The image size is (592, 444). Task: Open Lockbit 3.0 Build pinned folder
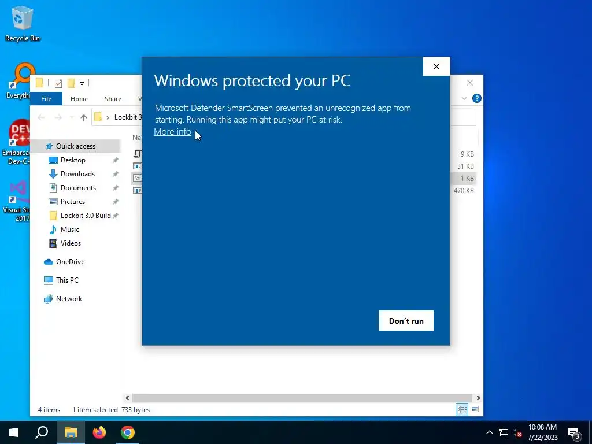[86, 216]
